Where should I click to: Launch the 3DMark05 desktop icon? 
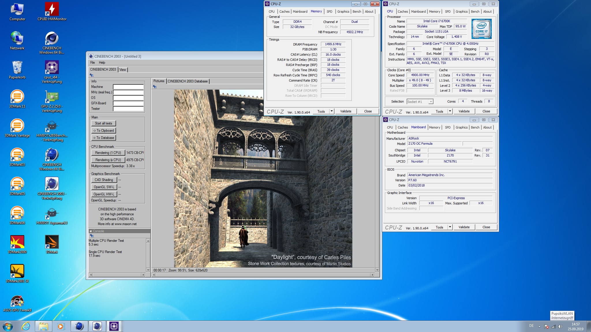pos(17,186)
